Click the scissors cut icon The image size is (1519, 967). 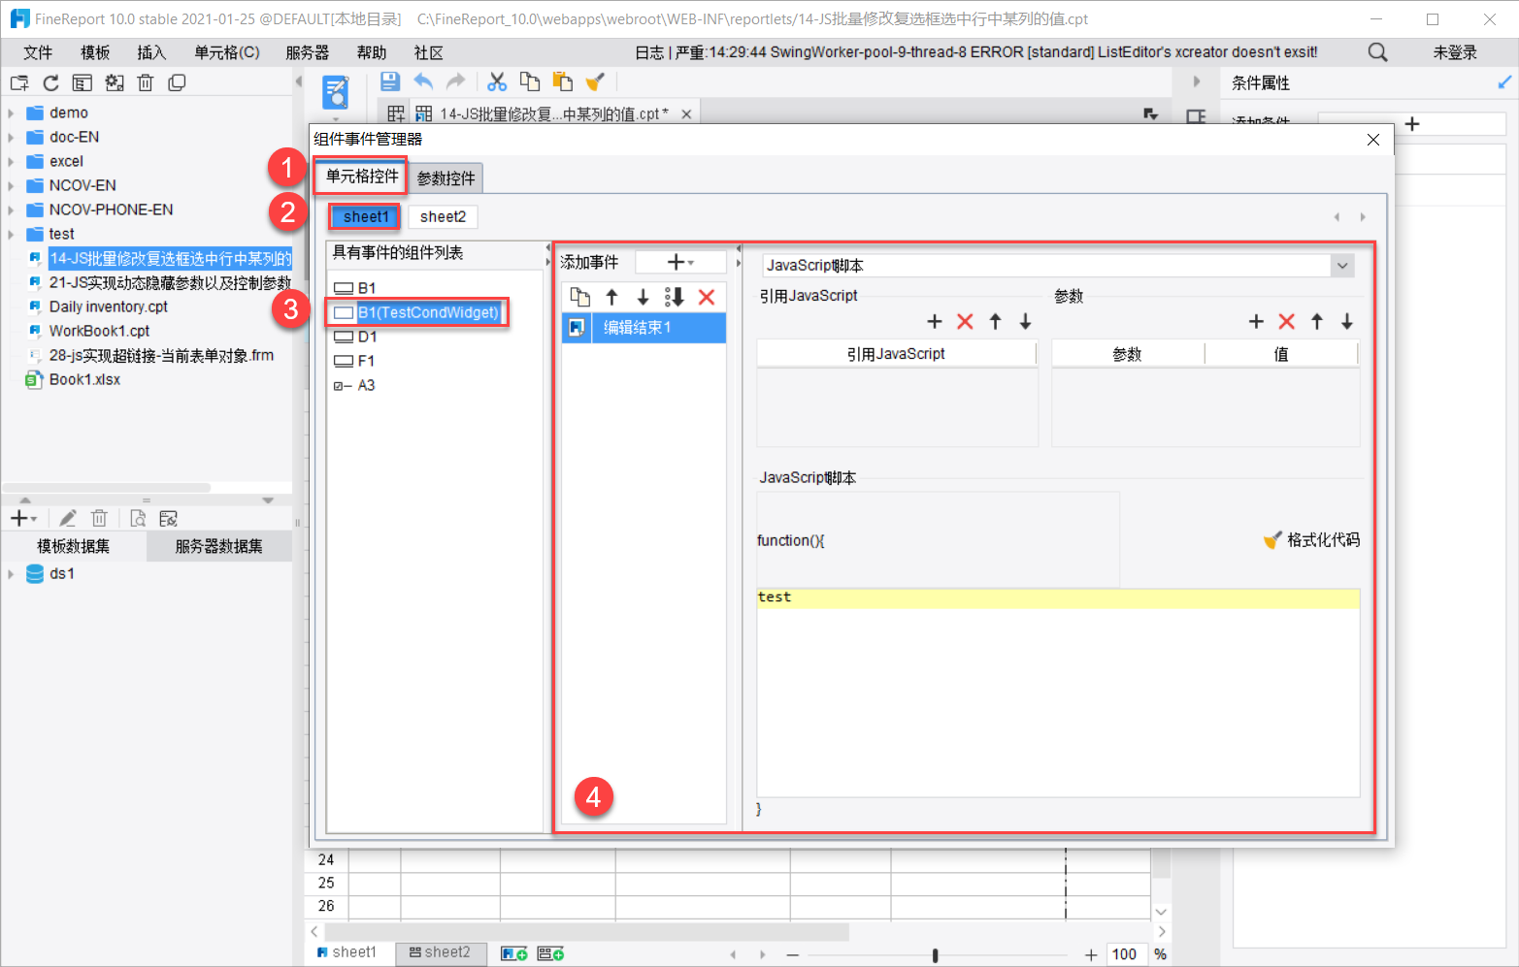coord(497,82)
